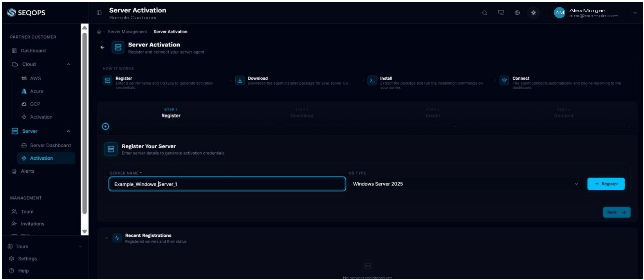
Task: Click the back arrow beside Server Activation
Action: point(103,47)
